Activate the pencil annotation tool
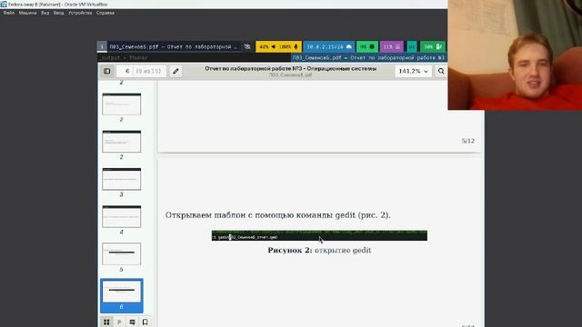The height and width of the screenshot is (327, 582). (176, 71)
